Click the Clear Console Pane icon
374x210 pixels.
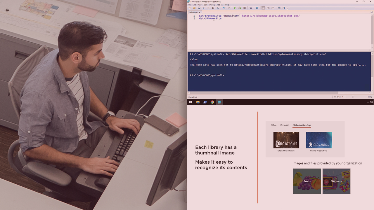point(218,8)
